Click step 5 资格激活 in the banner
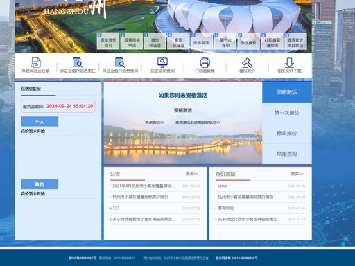The width and height of the screenshot is (355, 266). coord(202,41)
